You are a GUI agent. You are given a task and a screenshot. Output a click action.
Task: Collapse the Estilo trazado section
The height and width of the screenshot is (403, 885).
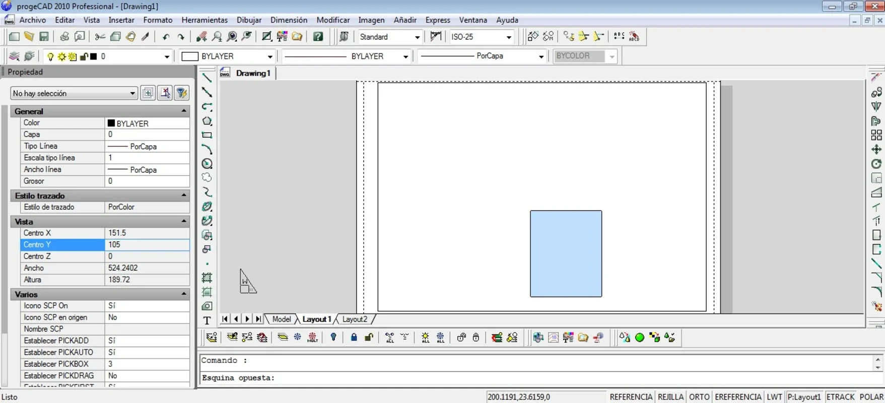[x=184, y=195]
